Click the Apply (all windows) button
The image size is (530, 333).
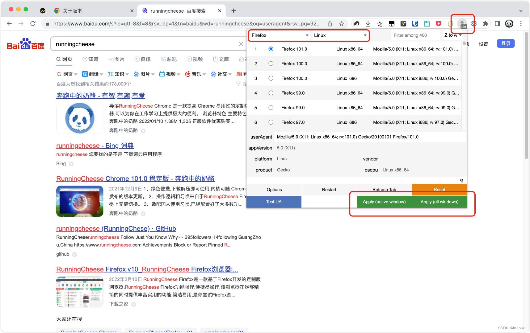coord(440,202)
